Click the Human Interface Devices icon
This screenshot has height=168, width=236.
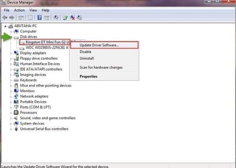pos(16,64)
